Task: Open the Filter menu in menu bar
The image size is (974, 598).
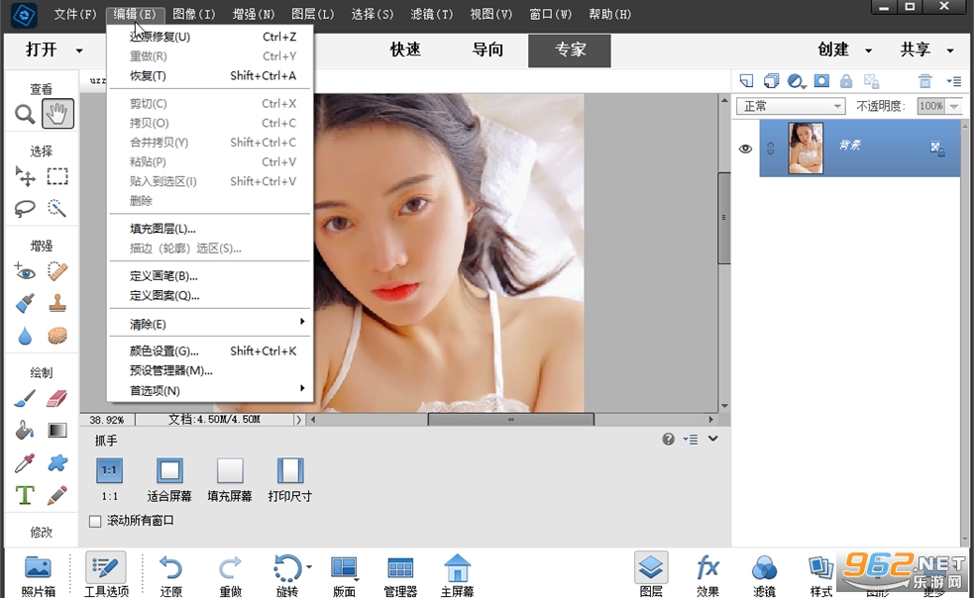Action: pyautogui.click(x=432, y=14)
